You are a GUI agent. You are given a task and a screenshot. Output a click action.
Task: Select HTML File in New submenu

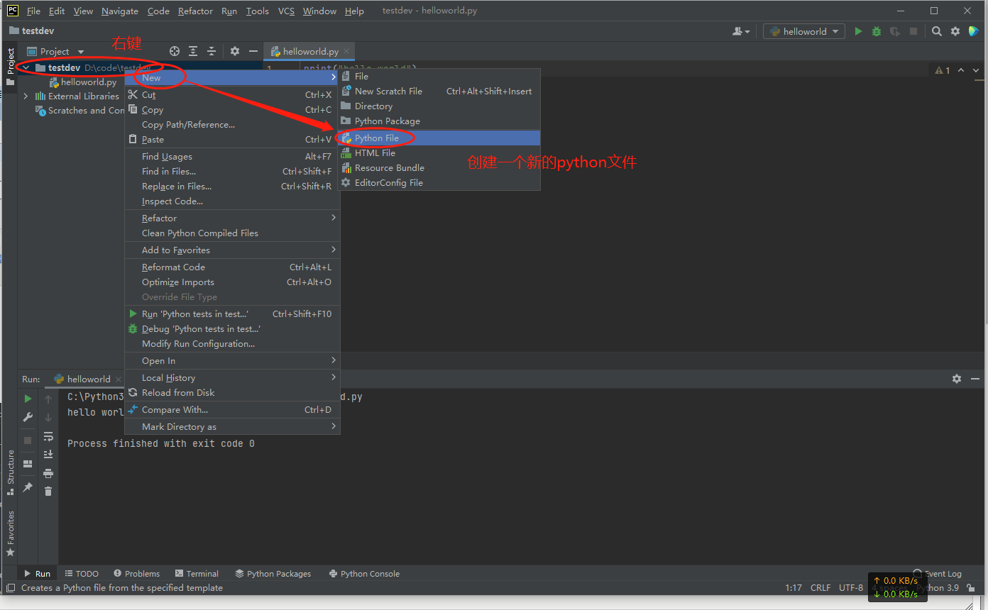point(439,152)
